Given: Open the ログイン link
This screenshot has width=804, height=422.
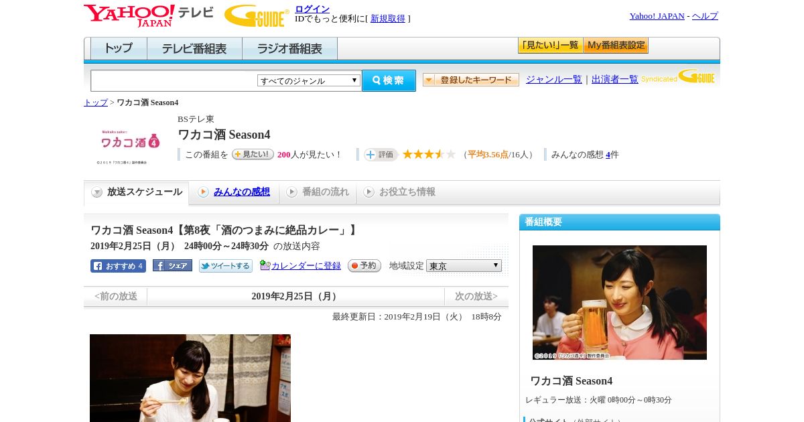Looking at the screenshot, I should click(x=312, y=9).
